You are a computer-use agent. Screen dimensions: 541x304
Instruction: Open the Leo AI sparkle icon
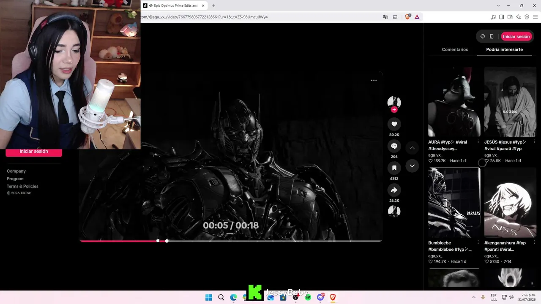pyautogui.click(x=518, y=17)
